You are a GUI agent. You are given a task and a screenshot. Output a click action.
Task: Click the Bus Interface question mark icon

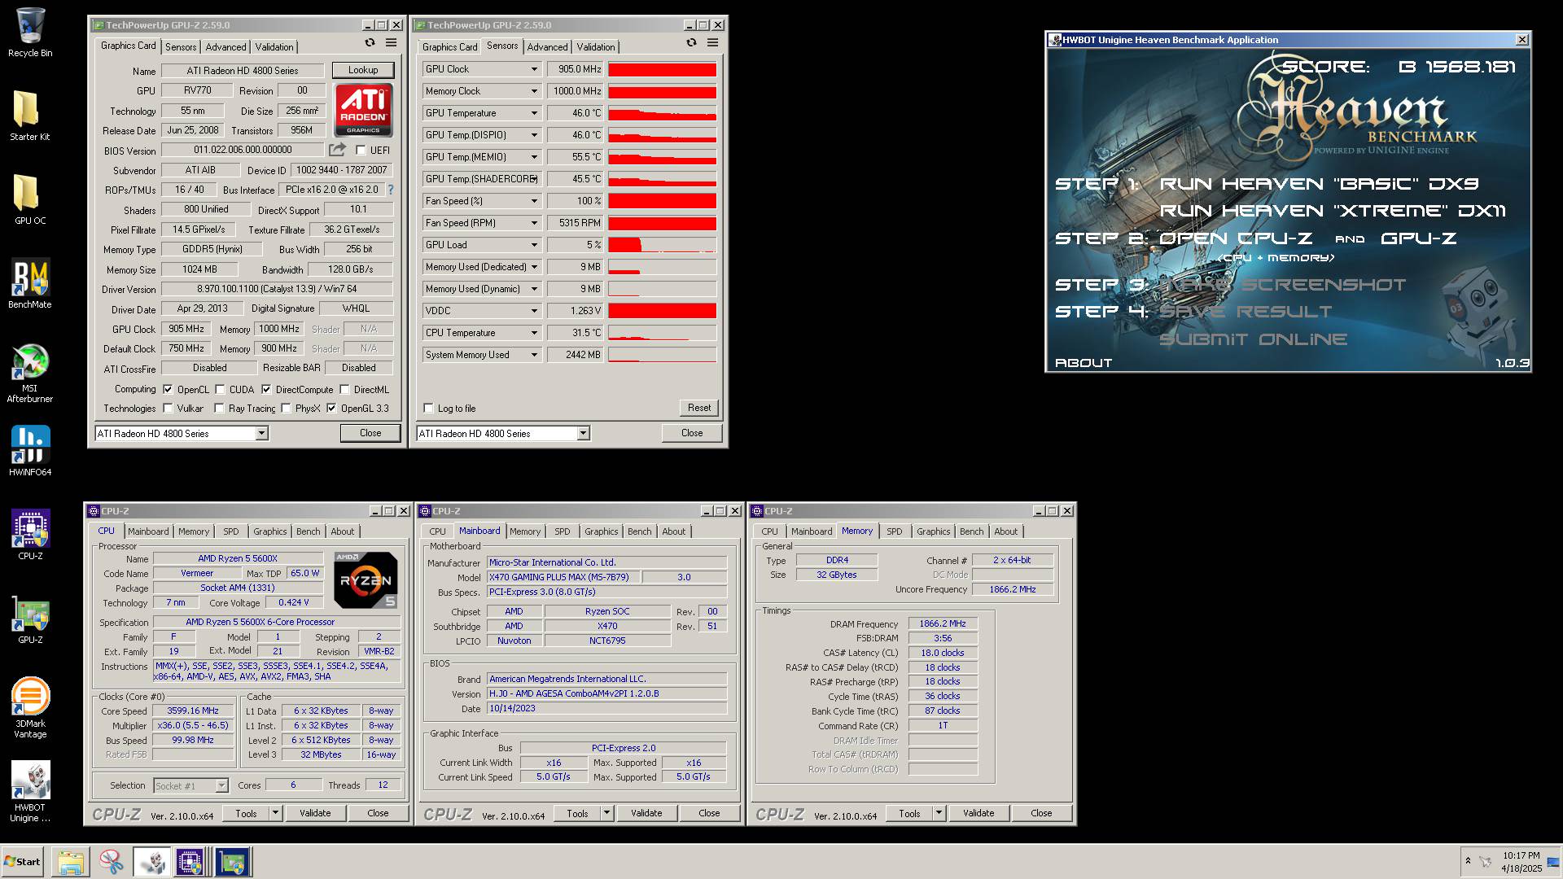coord(391,190)
